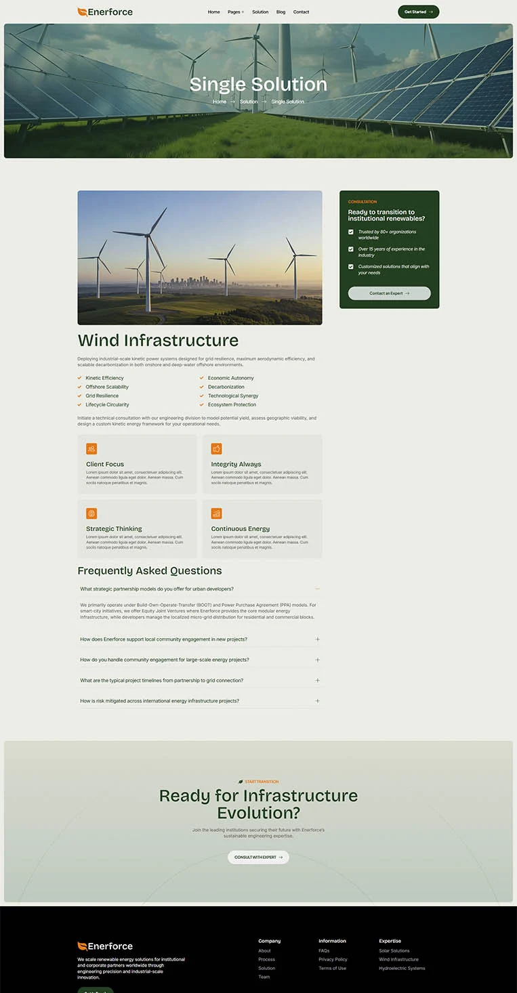This screenshot has height=993, width=517.
Task: Expand the Pages menu
Action: (236, 12)
